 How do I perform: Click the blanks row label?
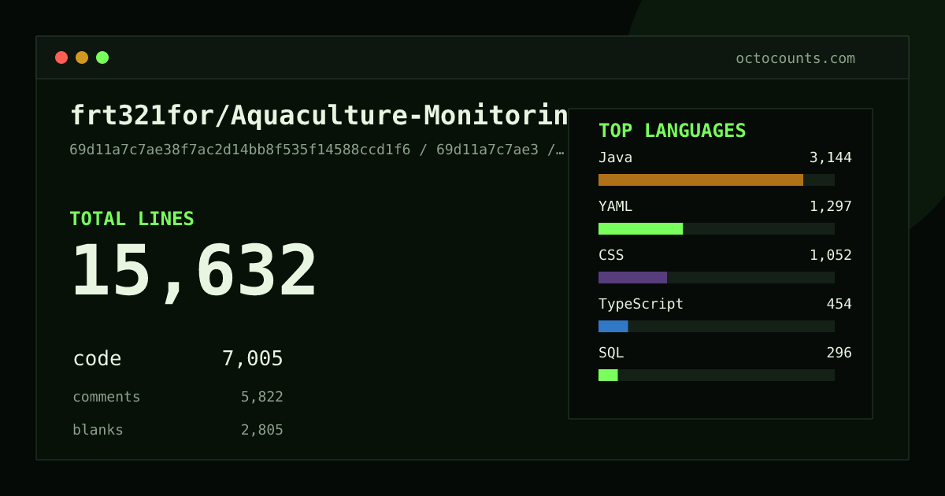[98, 430]
